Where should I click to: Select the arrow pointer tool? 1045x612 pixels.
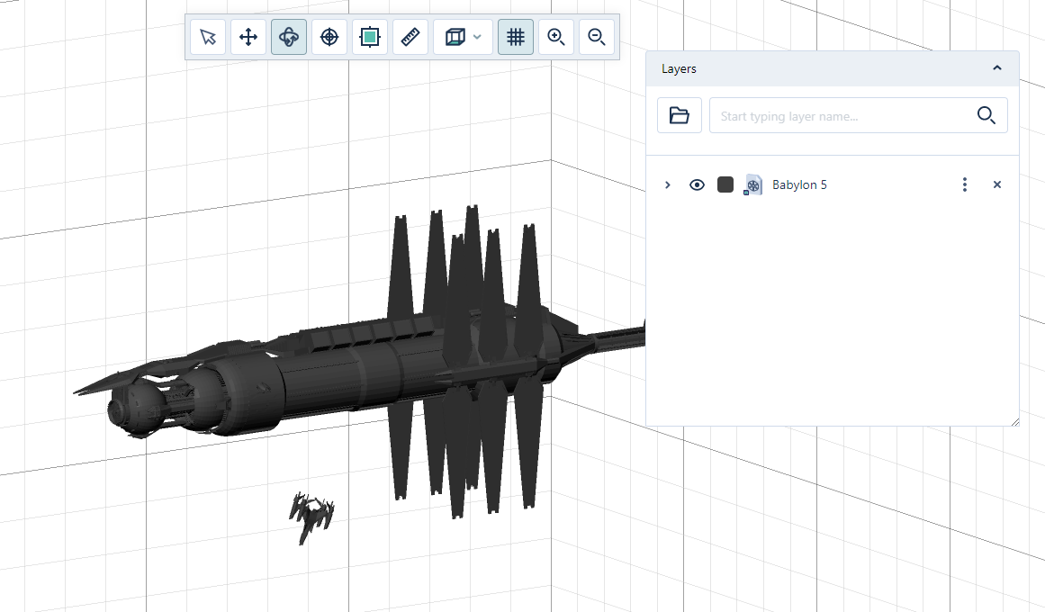tap(208, 37)
